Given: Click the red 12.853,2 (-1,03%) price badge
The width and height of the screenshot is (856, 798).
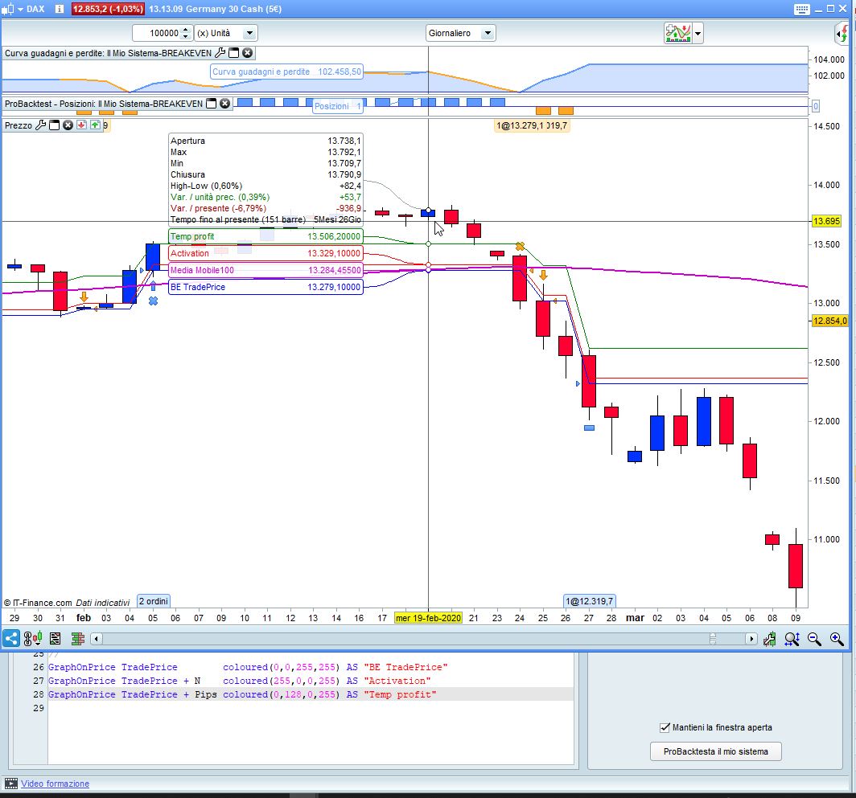Looking at the screenshot, I should pos(108,10).
